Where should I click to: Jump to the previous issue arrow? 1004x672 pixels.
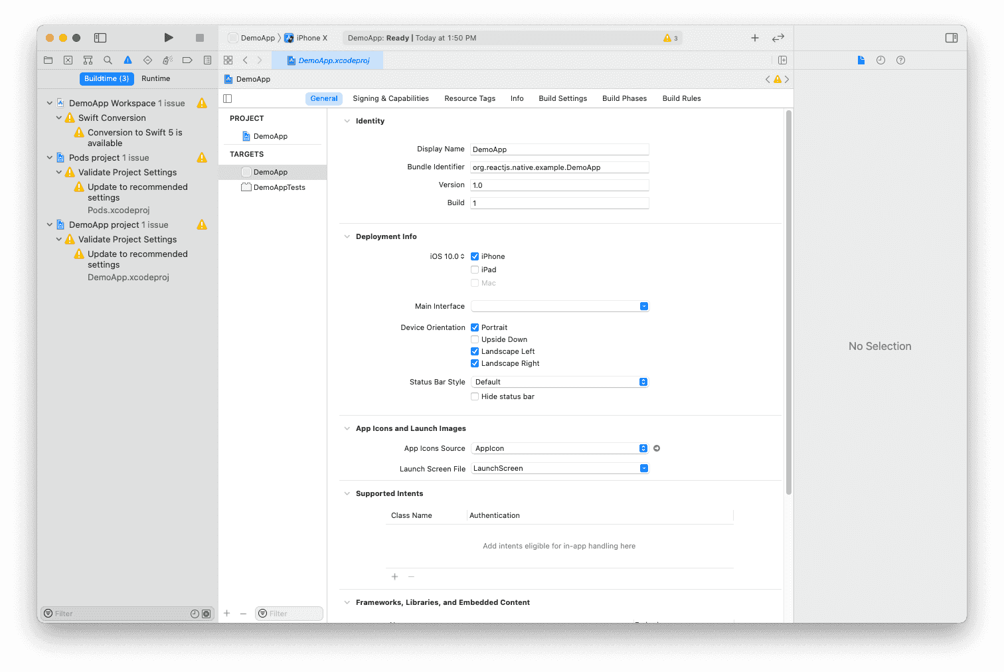768,79
